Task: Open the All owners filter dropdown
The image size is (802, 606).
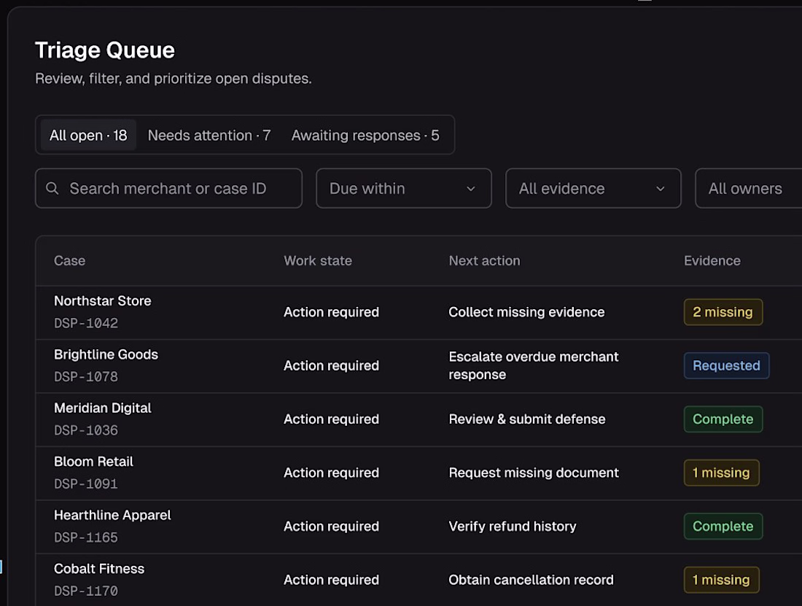Action: tap(748, 188)
